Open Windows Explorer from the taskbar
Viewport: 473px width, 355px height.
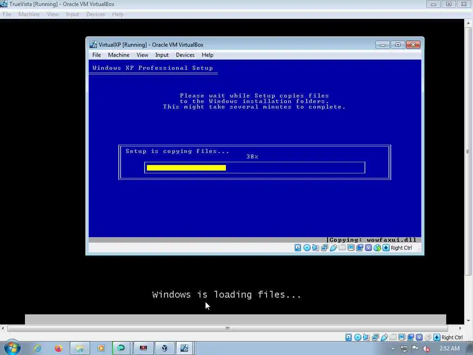coord(79,348)
